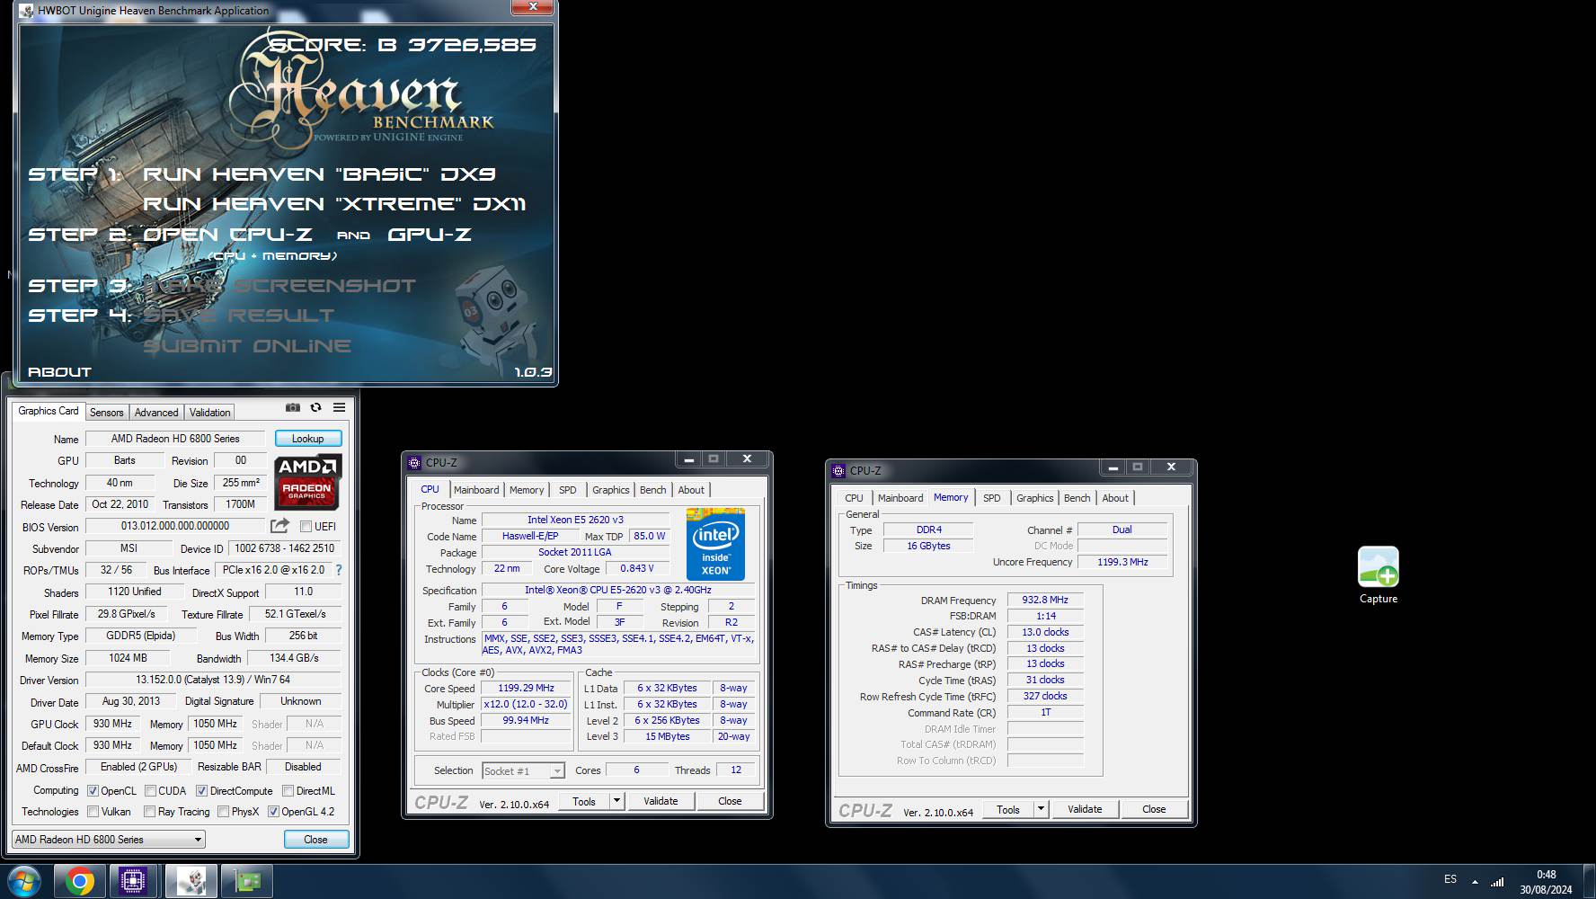Screen dimensions: 1596x899
Task: Show hidden tray icons arrow
Action: point(1475,881)
